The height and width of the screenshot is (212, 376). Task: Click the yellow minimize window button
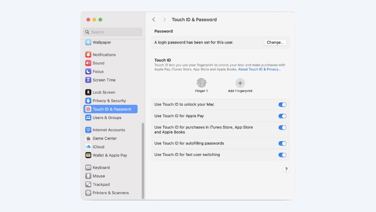click(94, 20)
